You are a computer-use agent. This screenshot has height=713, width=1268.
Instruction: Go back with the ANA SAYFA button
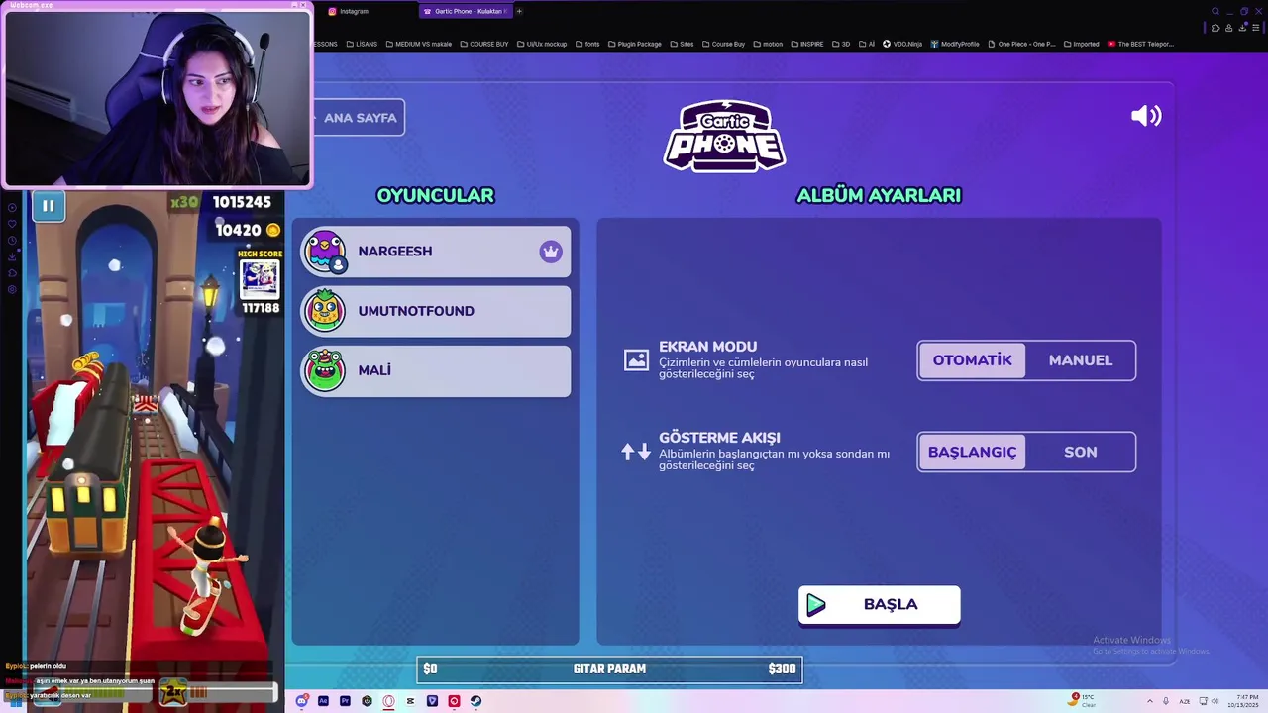[359, 118]
